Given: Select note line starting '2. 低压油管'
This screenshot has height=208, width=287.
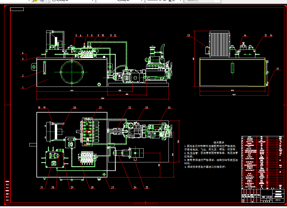Looking at the screenshot, I should (211, 153).
